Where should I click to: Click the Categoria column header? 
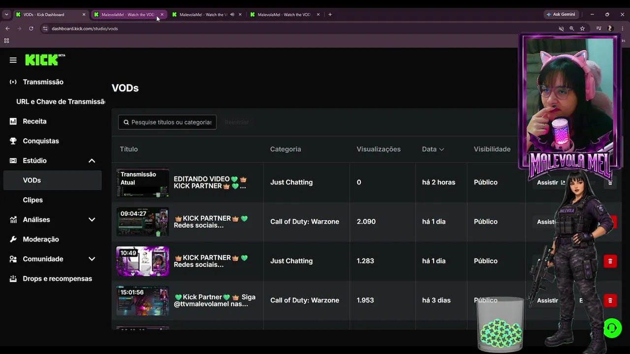tap(285, 149)
